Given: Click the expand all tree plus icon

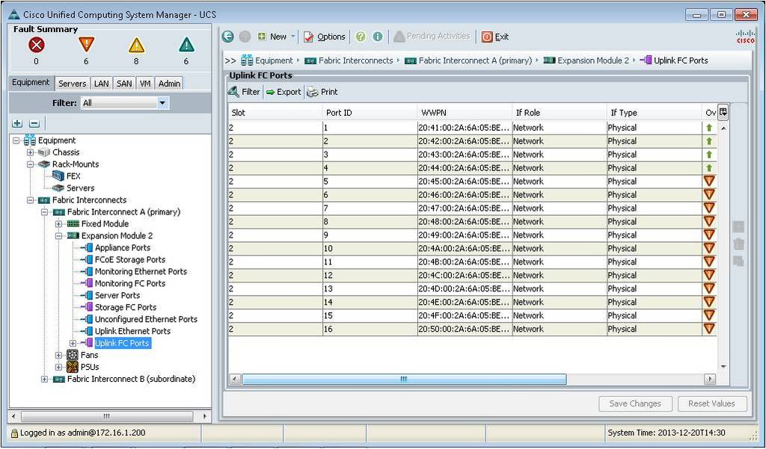Looking at the screenshot, I should (x=17, y=123).
